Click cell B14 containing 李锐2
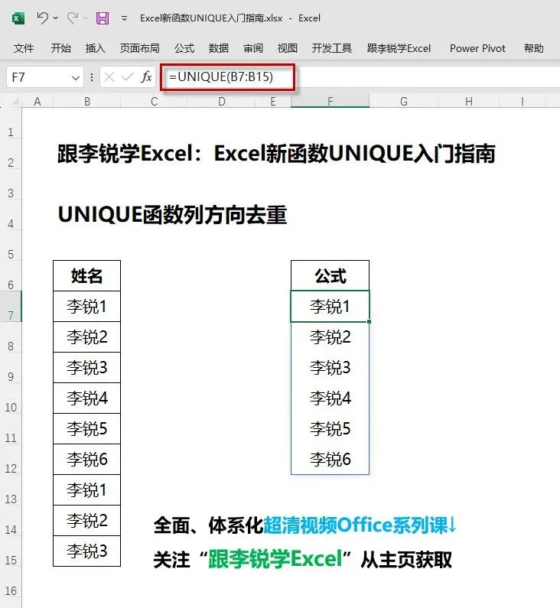This screenshot has height=608, width=560. coord(87,521)
